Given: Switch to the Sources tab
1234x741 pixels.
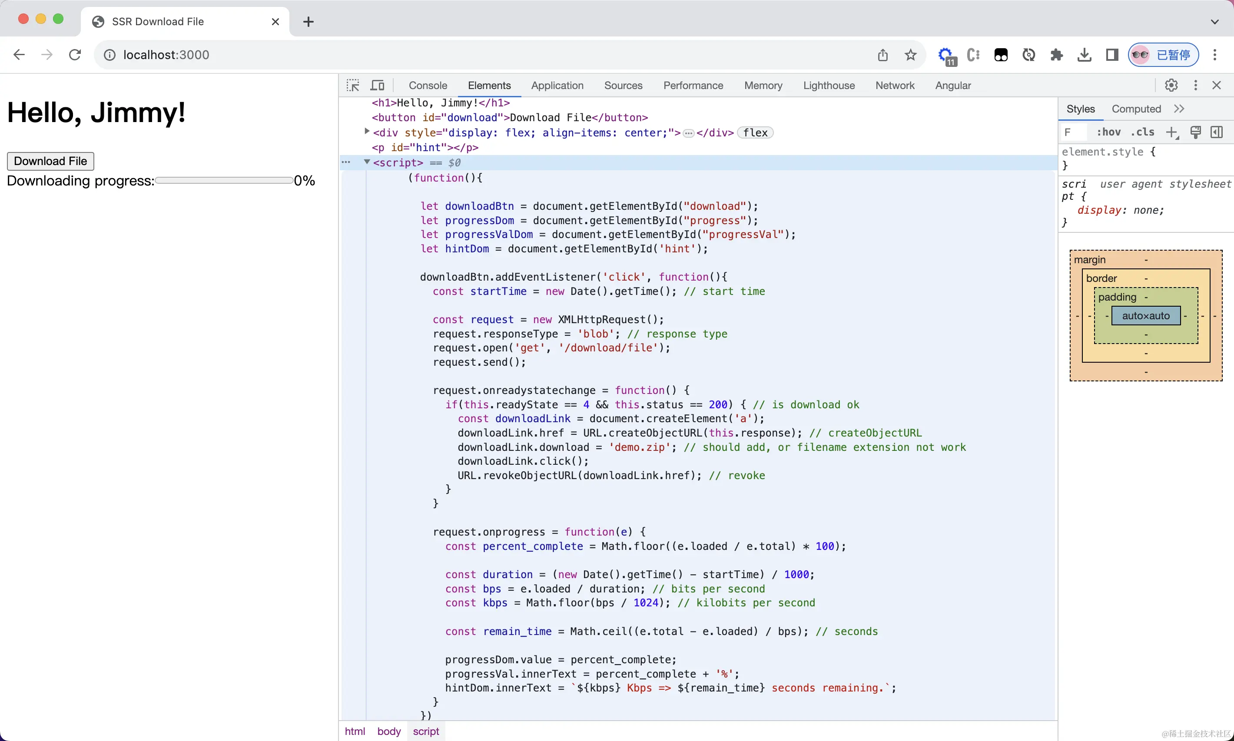Looking at the screenshot, I should click(x=623, y=86).
